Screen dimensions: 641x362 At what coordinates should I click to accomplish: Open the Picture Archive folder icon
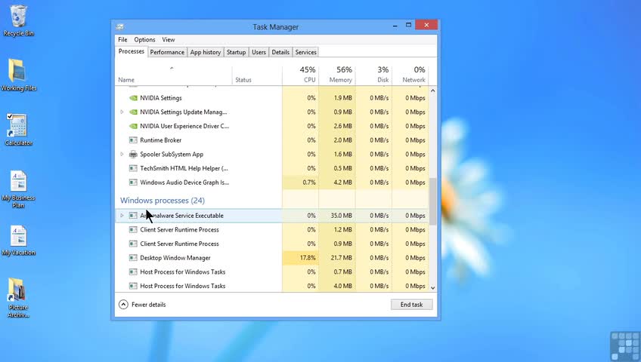[x=18, y=298]
